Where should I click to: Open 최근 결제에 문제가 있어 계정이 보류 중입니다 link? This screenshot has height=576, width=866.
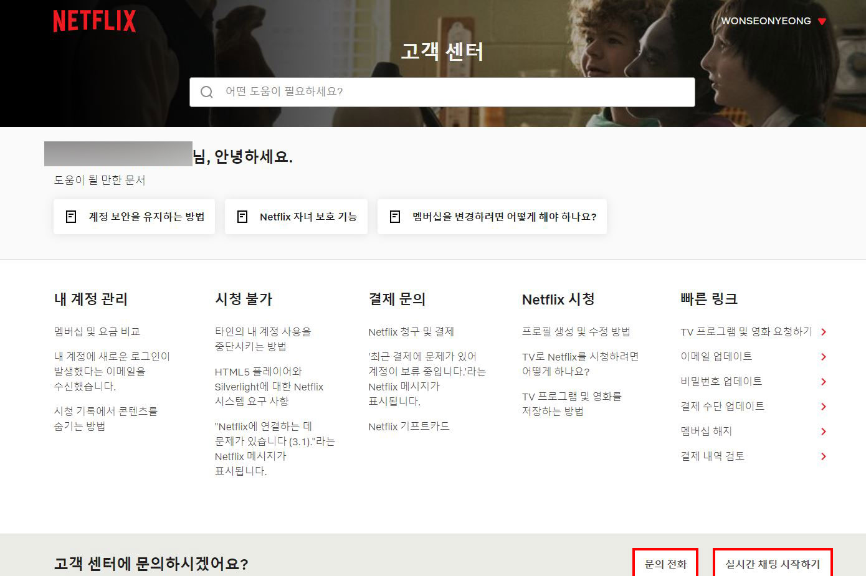(427, 379)
